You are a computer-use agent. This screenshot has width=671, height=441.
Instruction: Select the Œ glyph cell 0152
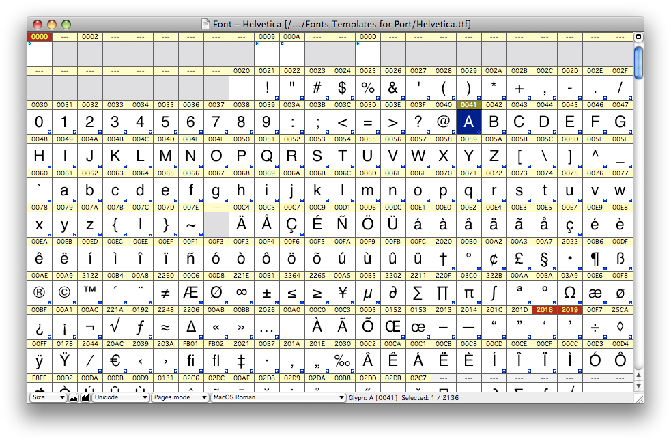tap(393, 327)
